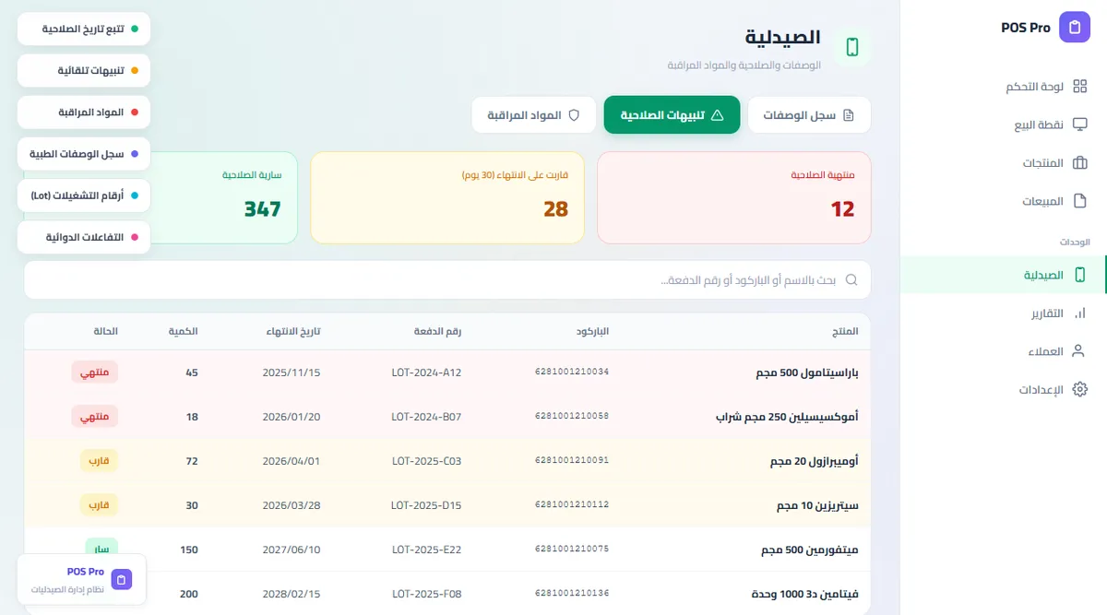
Task: Click the POS Pro clipboard logo icon
Action: pos(1074,28)
